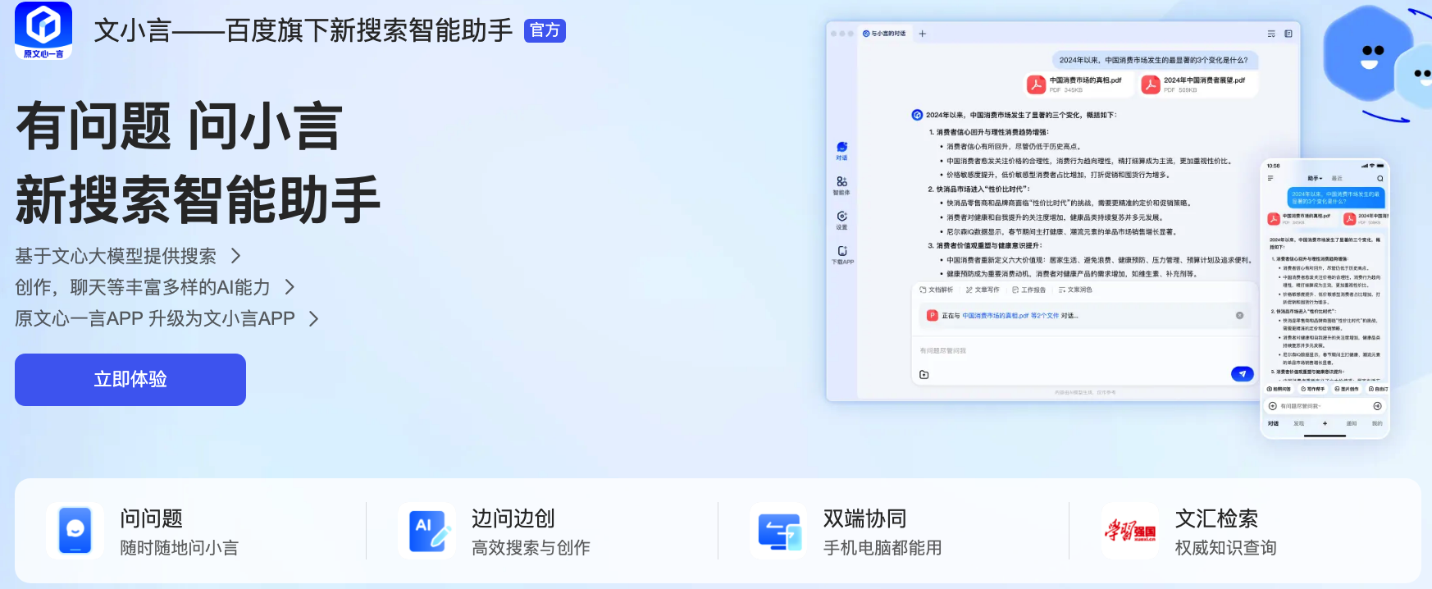Switch to 最近 in the phone mockup
The width and height of the screenshot is (1432, 589).
[x=1337, y=178]
